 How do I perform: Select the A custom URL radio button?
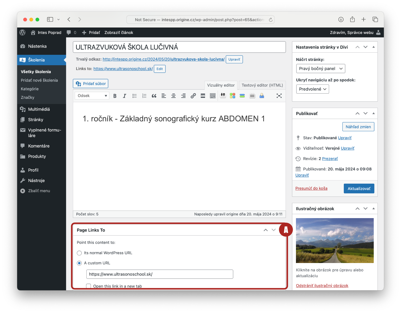(79, 263)
